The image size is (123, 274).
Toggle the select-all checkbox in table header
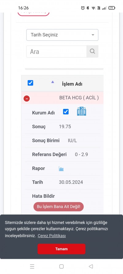(x=30, y=83)
